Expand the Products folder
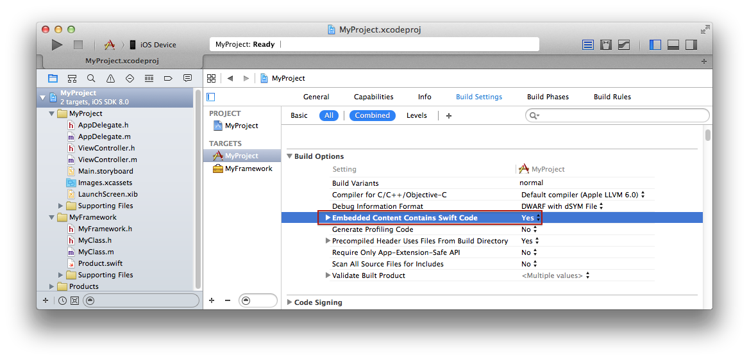This screenshot has height=360, width=749. point(51,286)
